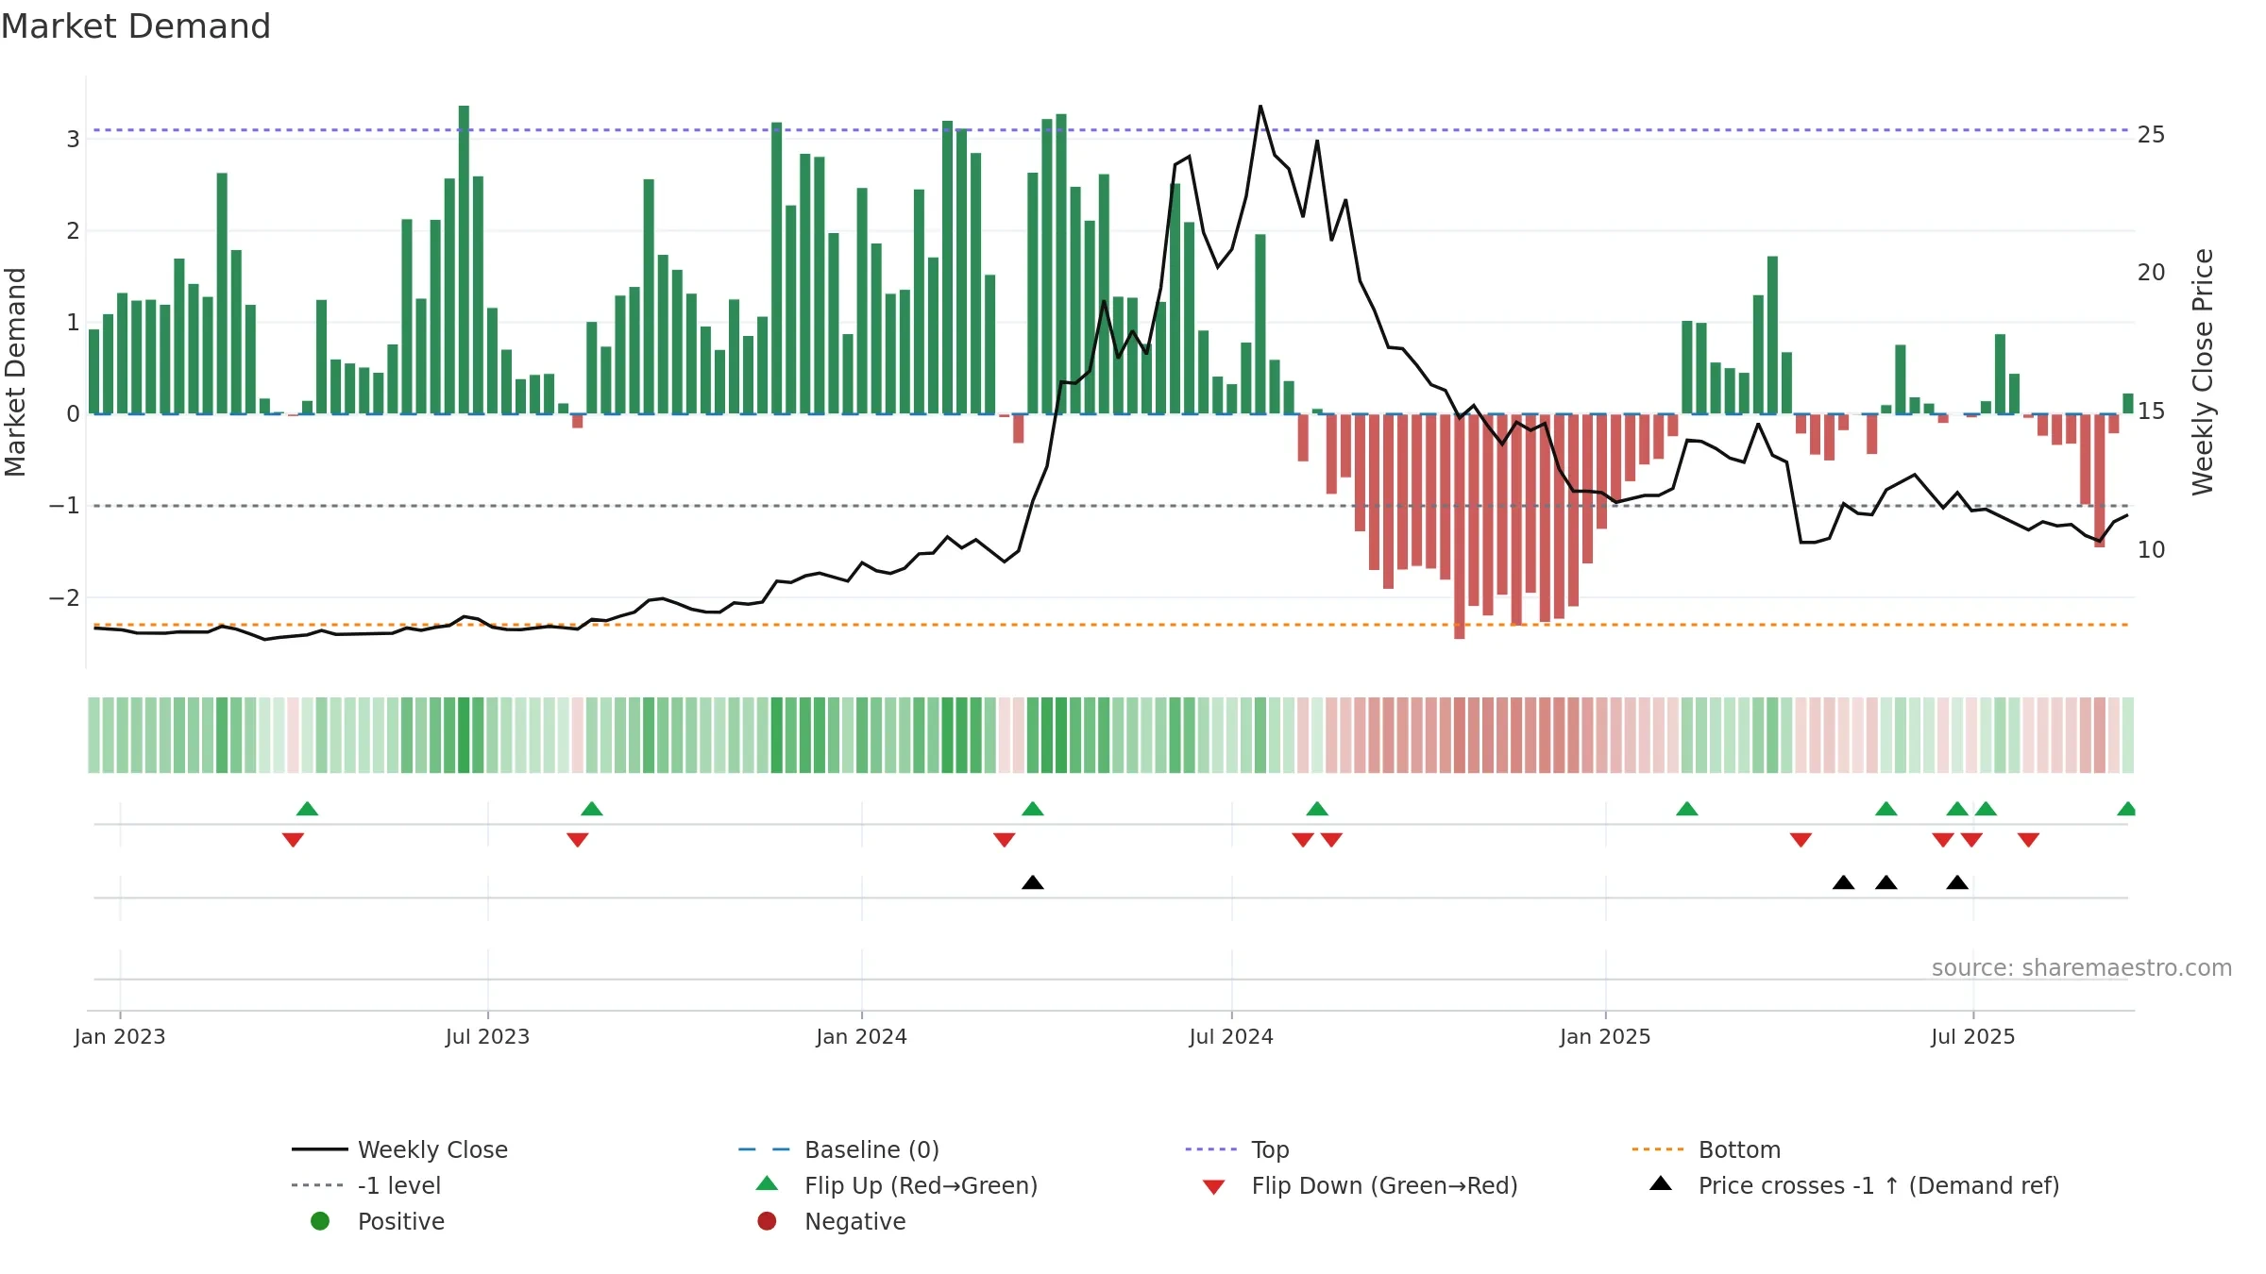Image resolution: width=2266 pixels, height=1274 pixels.
Task: Click the red circle icon beside Negative
Action: click(767, 1221)
